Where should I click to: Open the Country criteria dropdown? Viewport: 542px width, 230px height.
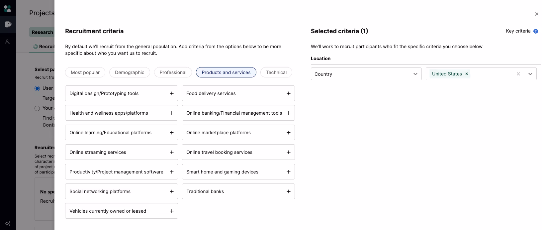366,74
